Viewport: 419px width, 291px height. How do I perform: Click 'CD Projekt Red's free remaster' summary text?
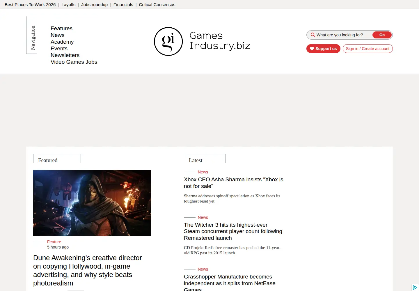click(232, 250)
